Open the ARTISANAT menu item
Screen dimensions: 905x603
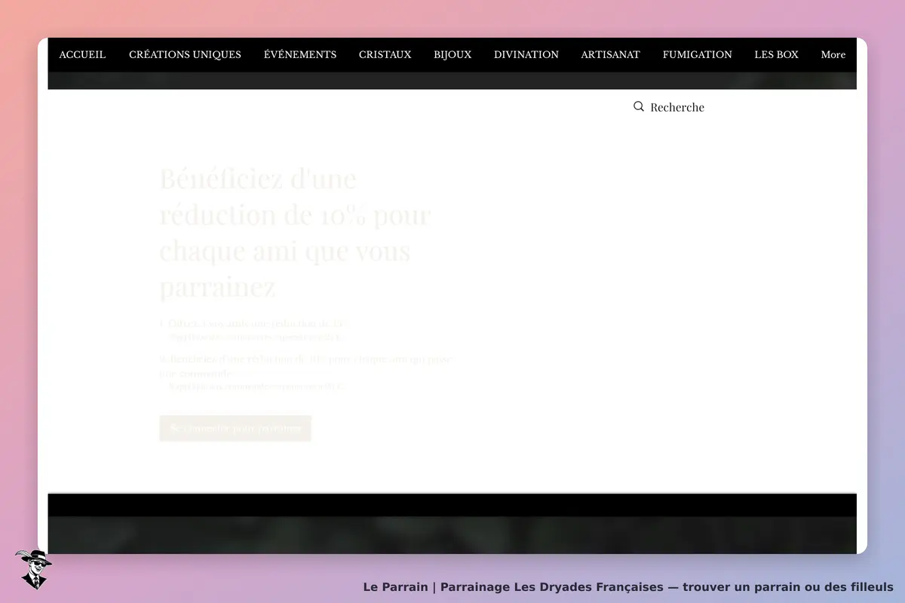click(610, 55)
